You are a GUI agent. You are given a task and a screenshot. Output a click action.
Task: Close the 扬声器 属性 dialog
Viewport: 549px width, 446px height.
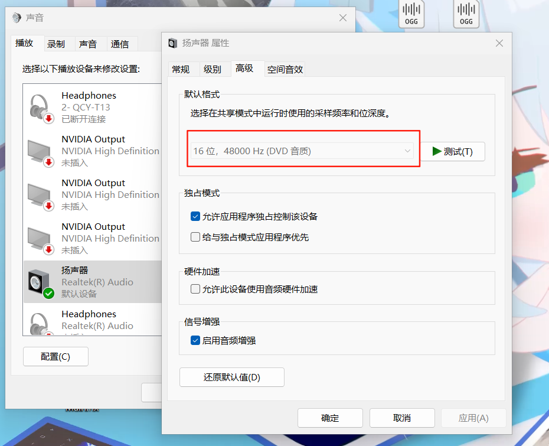click(x=499, y=43)
